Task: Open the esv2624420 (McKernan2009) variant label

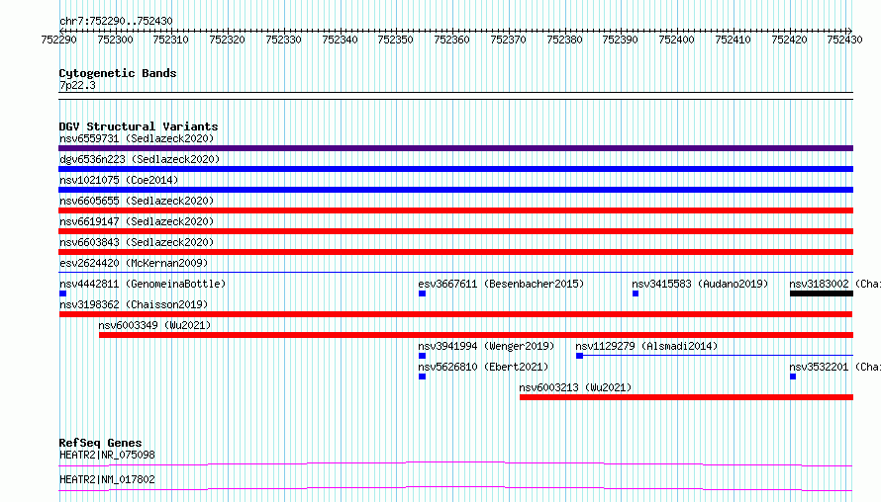Action: pos(134,263)
